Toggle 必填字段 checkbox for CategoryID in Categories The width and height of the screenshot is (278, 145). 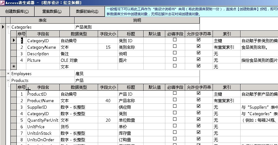point(175,40)
